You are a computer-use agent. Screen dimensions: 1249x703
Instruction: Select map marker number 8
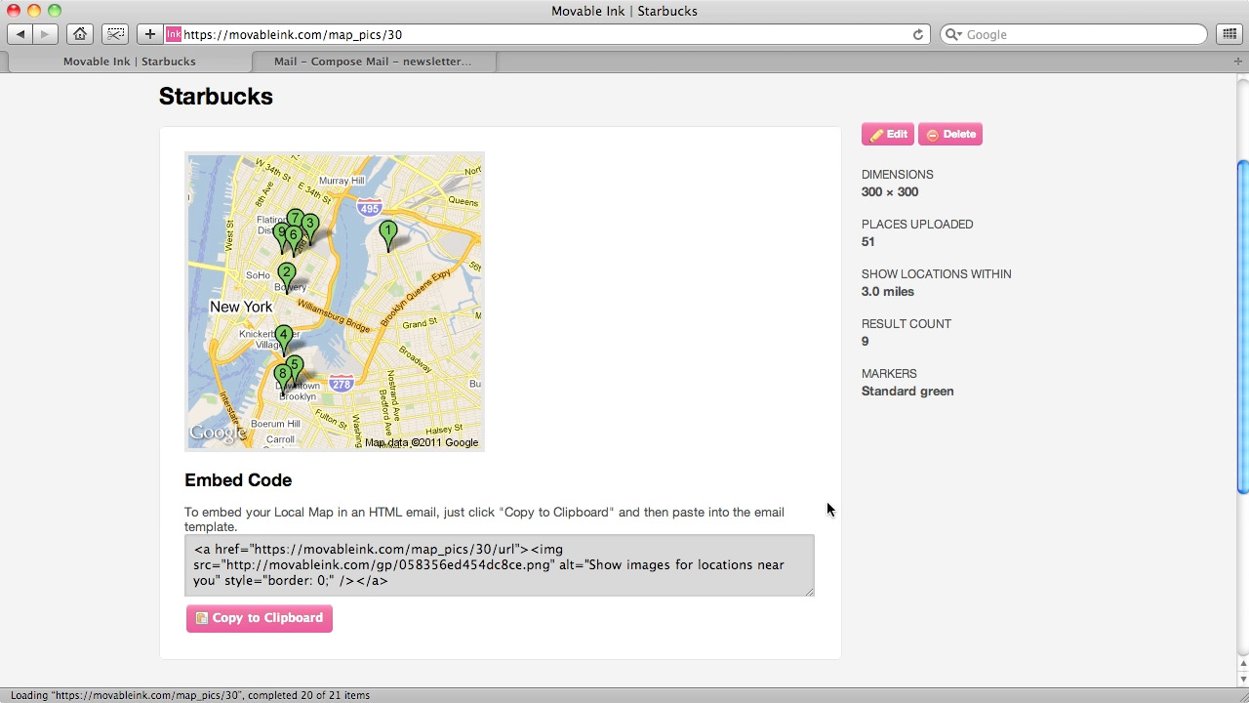click(282, 378)
